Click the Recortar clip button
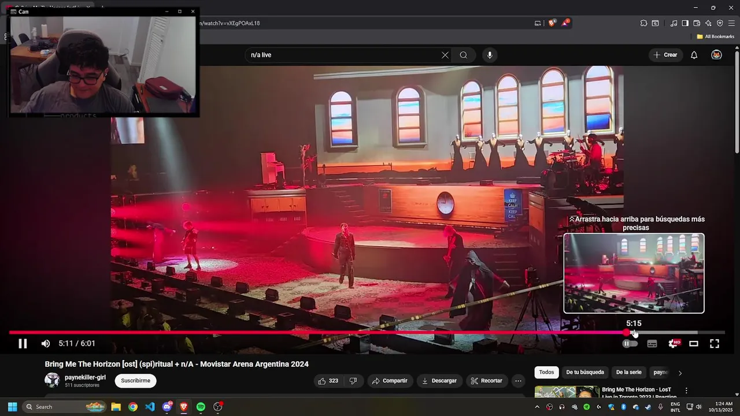 (486, 381)
